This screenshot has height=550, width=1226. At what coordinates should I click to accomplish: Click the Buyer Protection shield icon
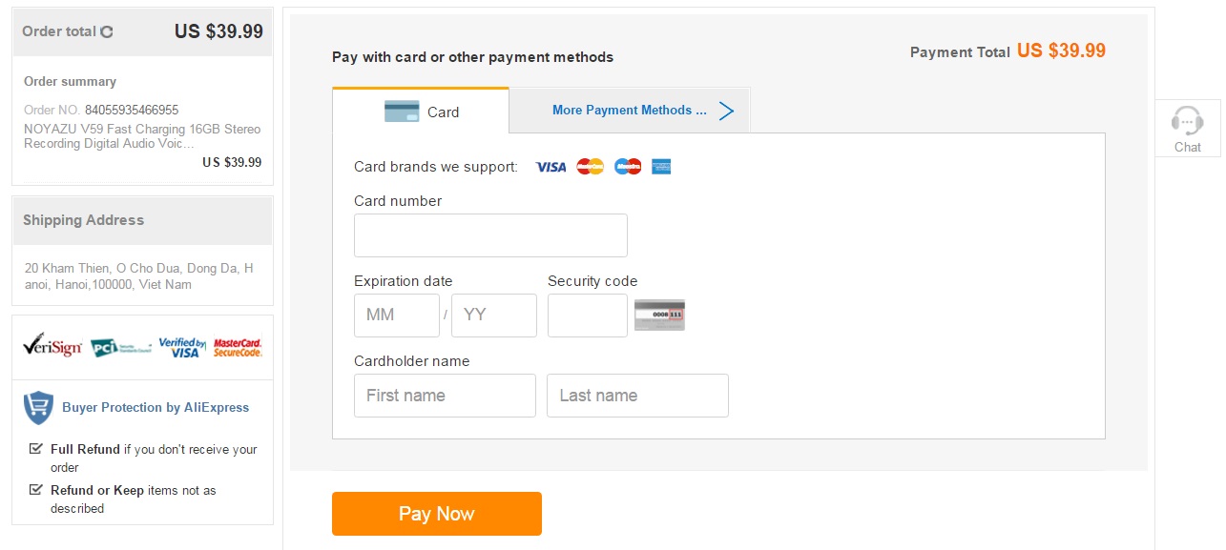(38, 408)
